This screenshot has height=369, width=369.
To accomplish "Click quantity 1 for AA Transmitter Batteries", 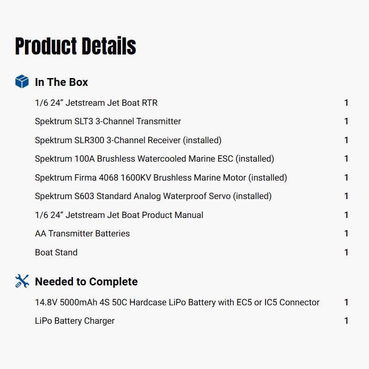I will [x=346, y=234].
